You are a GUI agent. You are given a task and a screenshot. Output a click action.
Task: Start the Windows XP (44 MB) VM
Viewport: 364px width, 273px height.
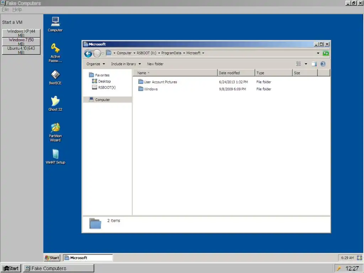click(x=21, y=33)
